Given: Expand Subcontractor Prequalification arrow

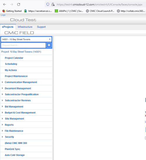Looking at the screenshot, I should 2,94.
